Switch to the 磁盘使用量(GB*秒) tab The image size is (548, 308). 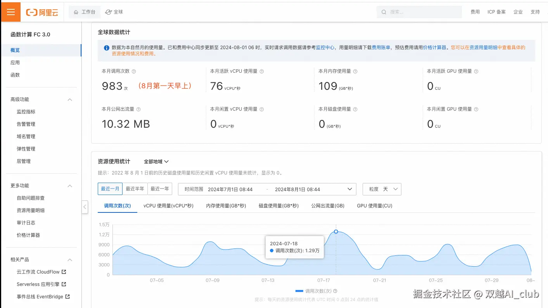point(279,206)
